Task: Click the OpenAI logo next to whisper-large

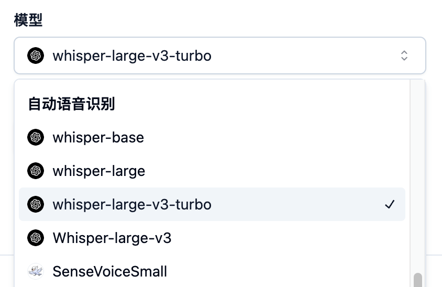Action: tap(36, 171)
